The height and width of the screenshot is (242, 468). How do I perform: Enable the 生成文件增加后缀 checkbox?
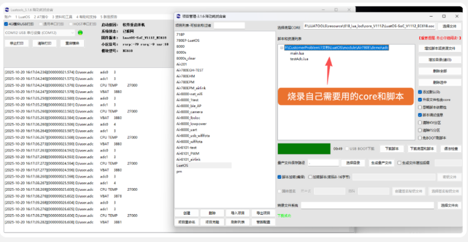coord(399,163)
